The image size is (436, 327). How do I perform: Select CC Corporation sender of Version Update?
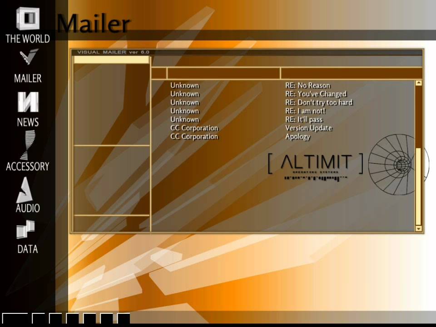194,128
